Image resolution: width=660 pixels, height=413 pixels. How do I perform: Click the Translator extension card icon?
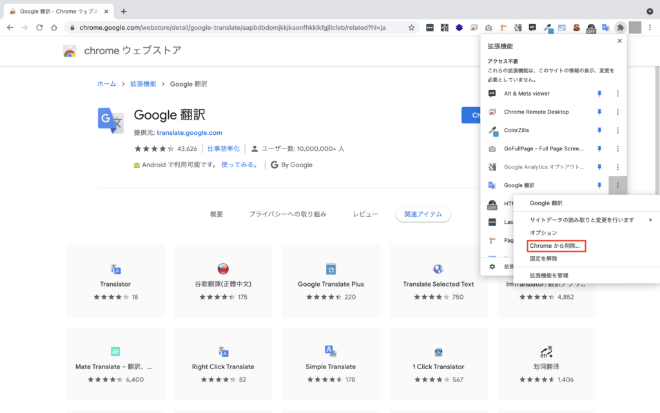pyautogui.click(x=115, y=269)
